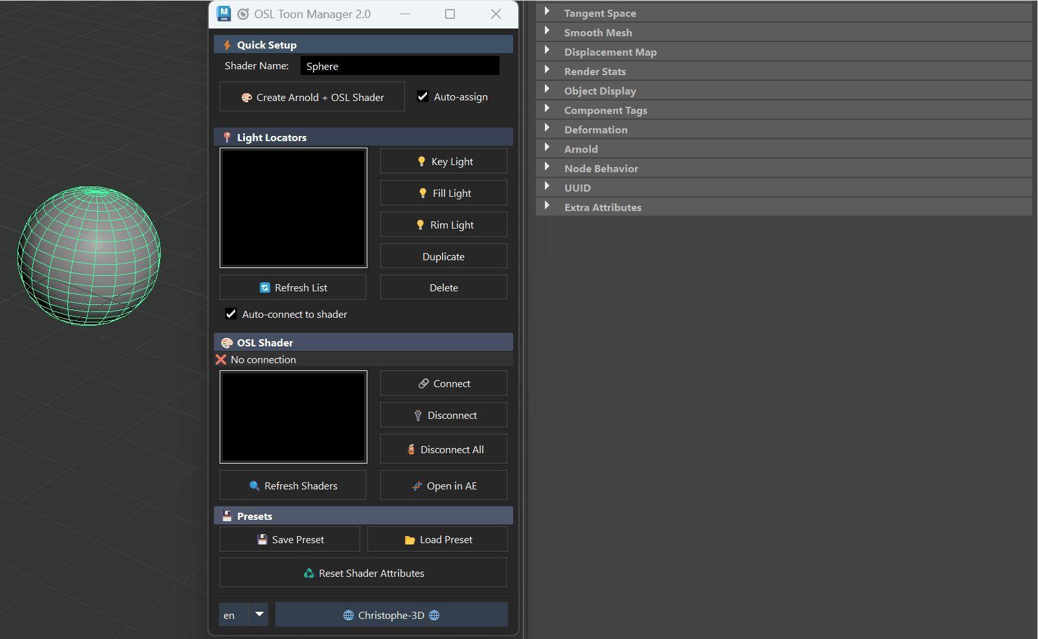Click the OSL Shader section header

[x=363, y=342]
